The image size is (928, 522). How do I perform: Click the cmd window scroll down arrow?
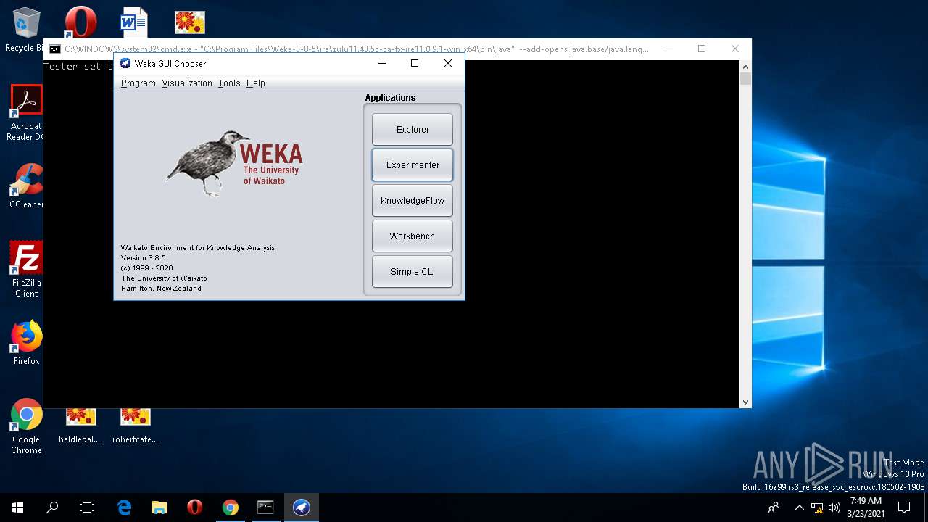745,402
